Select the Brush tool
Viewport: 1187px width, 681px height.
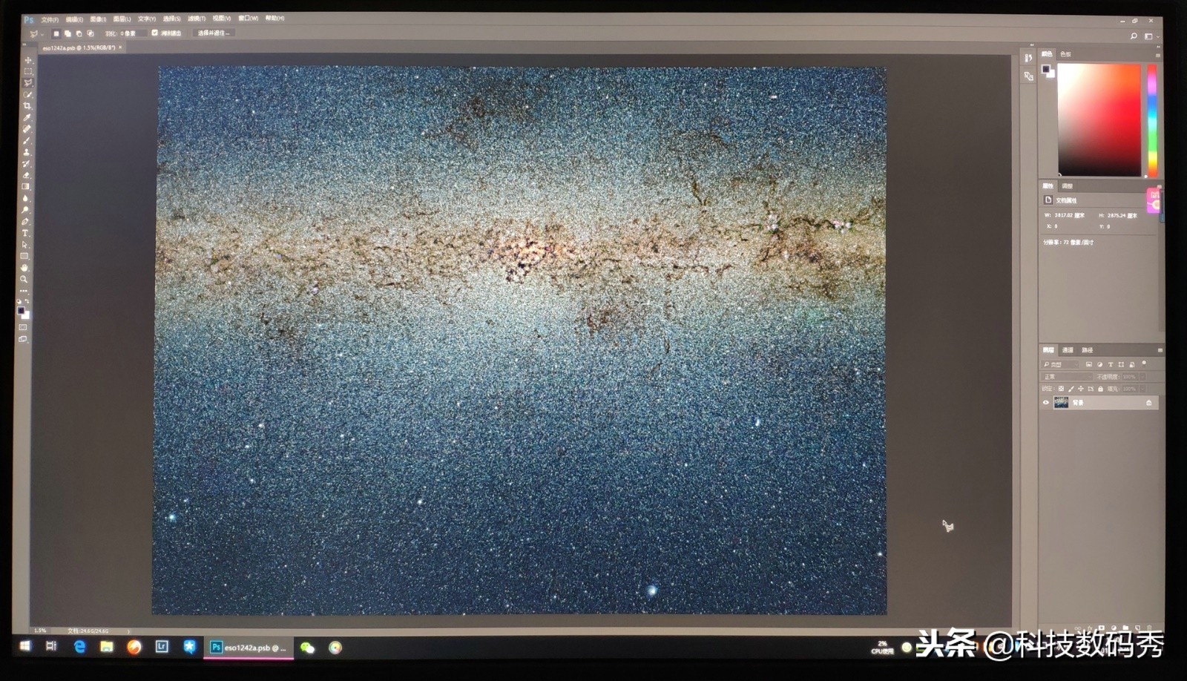click(27, 140)
